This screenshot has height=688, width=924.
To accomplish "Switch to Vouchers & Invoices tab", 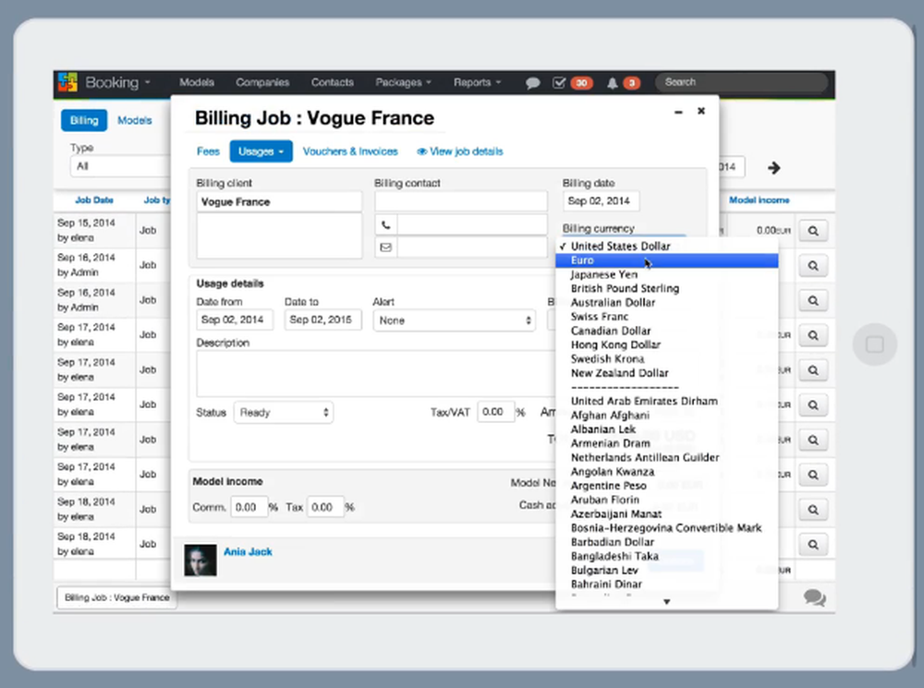I will click(x=350, y=151).
